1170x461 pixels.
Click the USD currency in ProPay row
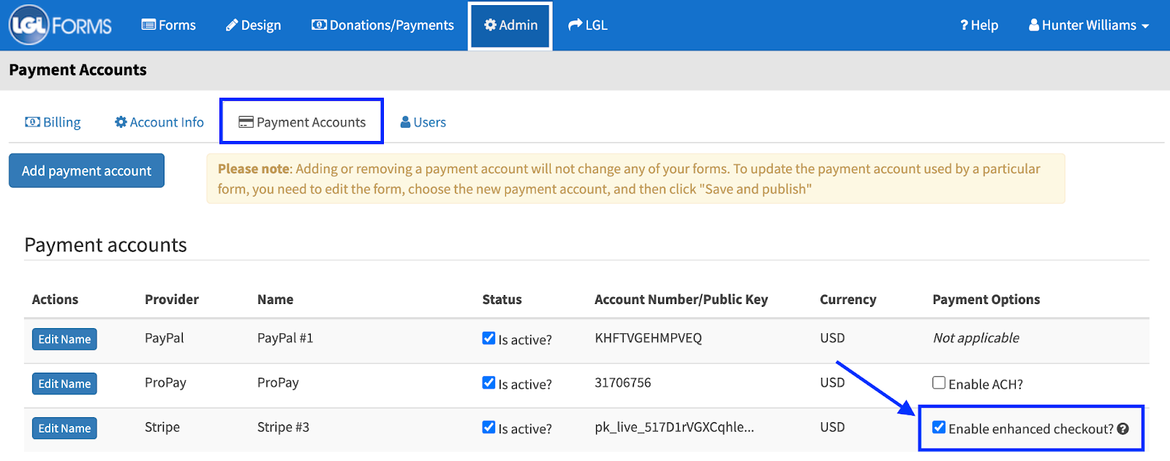point(832,383)
